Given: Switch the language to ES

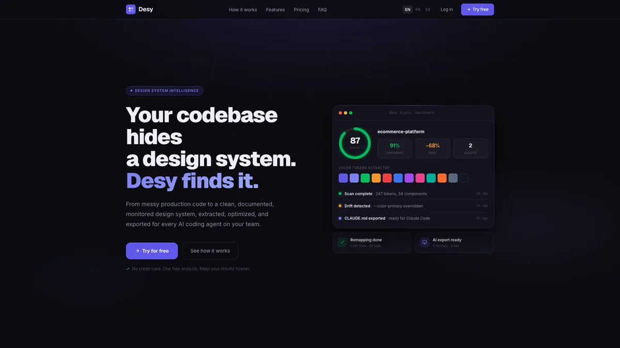Looking at the screenshot, I should 428,9.
